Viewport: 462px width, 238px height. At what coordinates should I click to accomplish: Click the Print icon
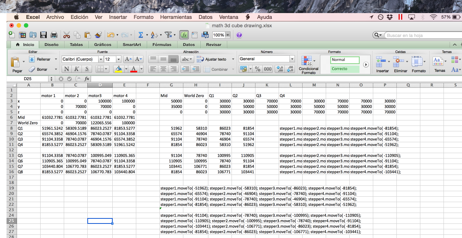(x=53, y=34)
